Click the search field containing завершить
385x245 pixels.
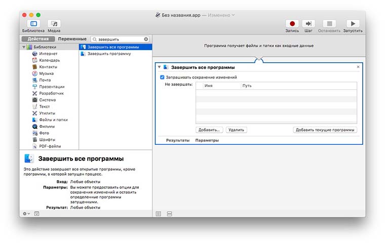120,39
